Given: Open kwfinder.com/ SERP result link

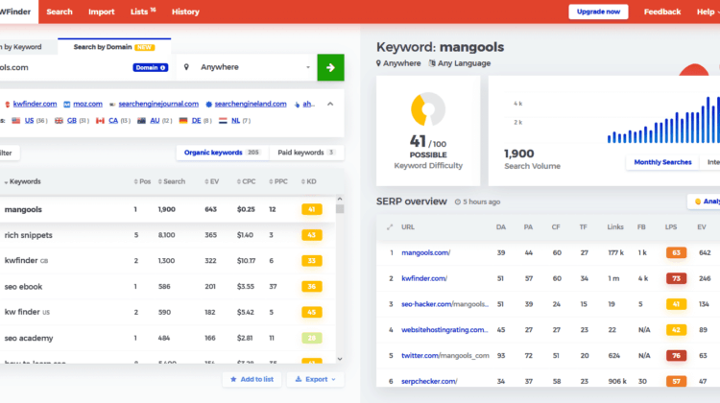Looking at the screenshot, I should [423, 278].
